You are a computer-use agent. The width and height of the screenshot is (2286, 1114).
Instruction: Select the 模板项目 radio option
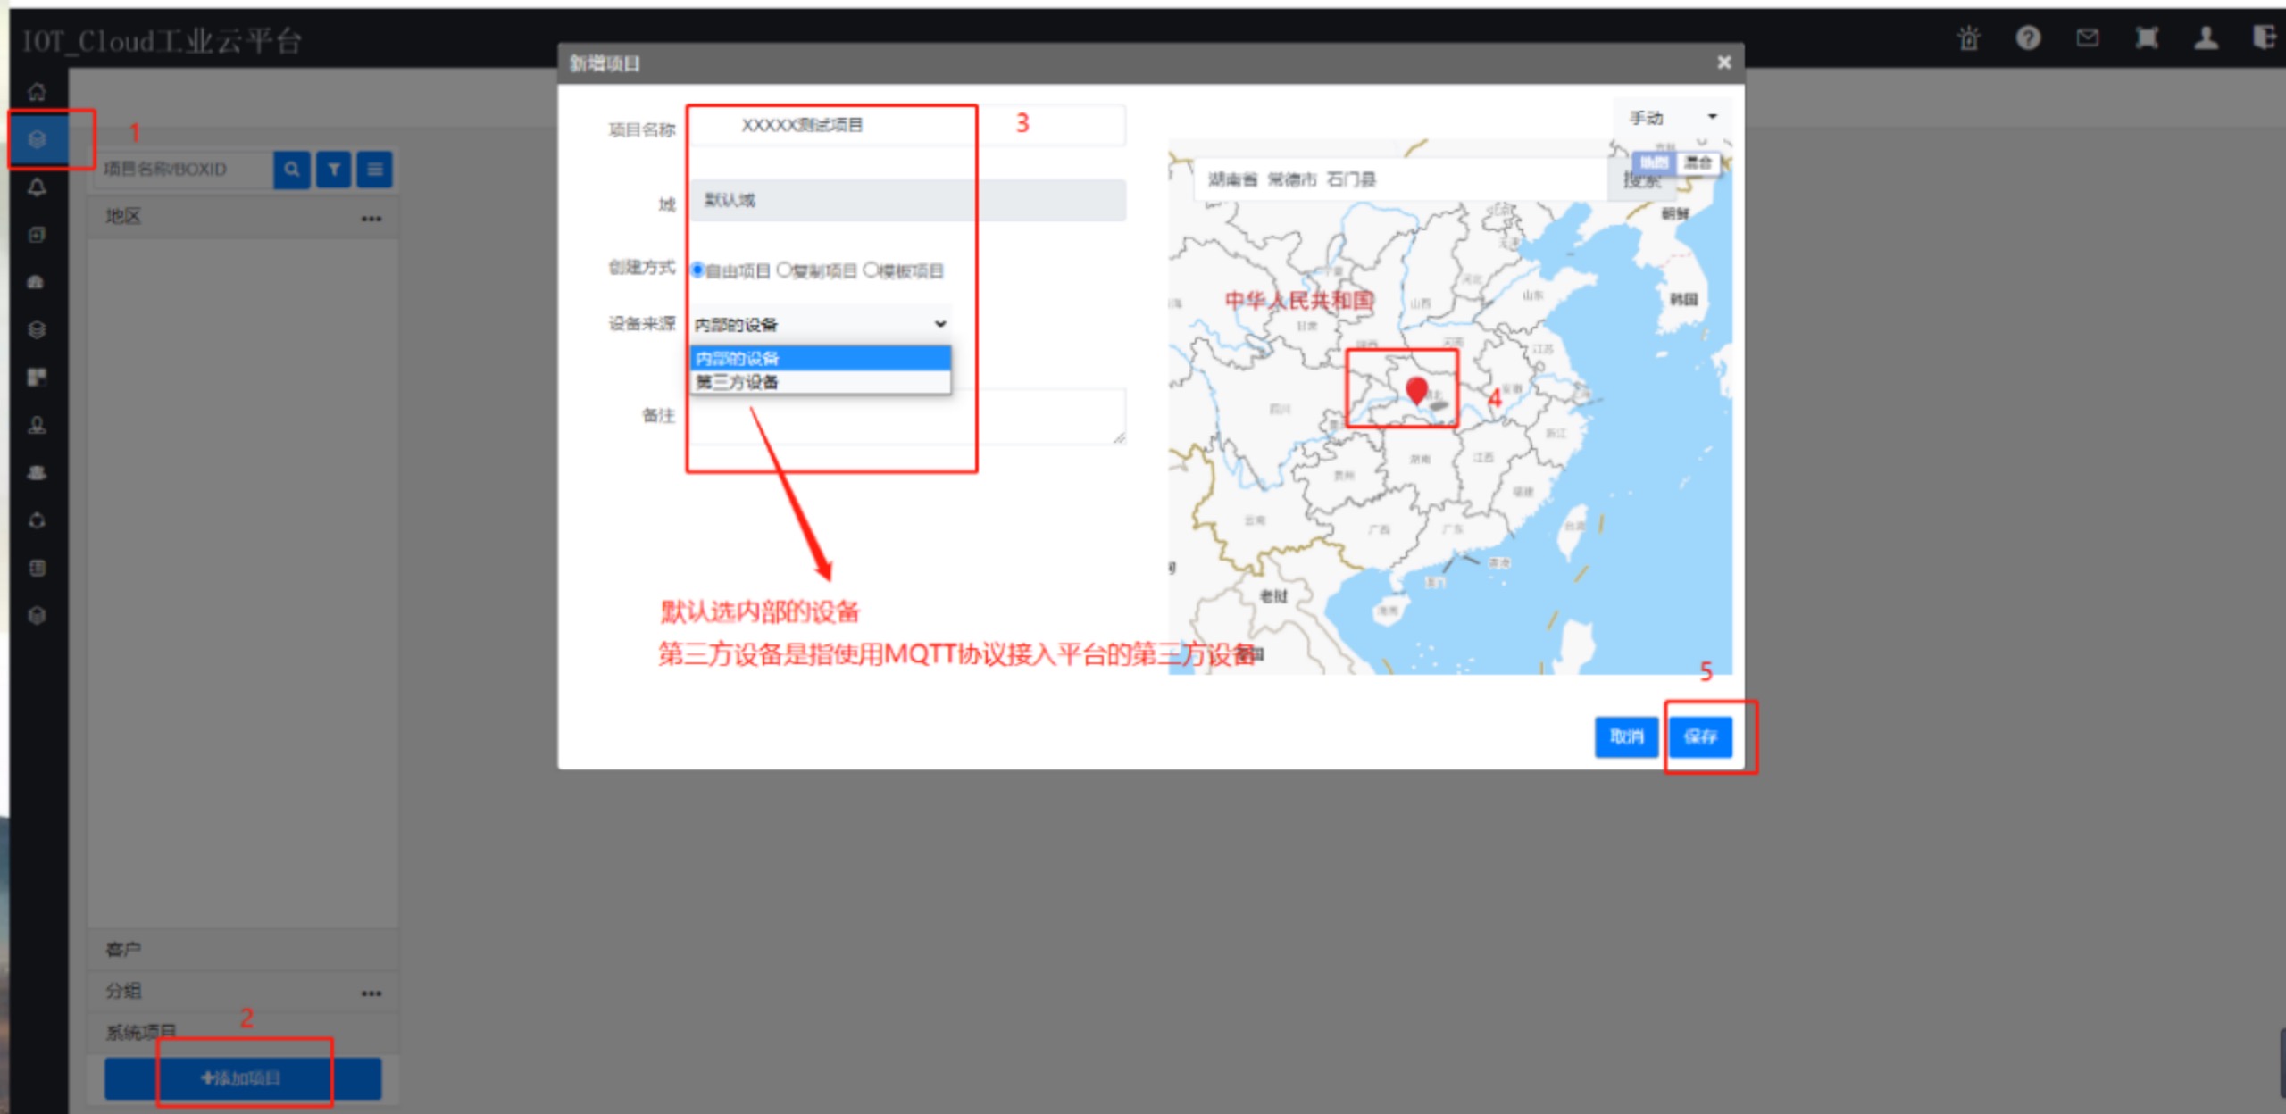click(871, 270)
